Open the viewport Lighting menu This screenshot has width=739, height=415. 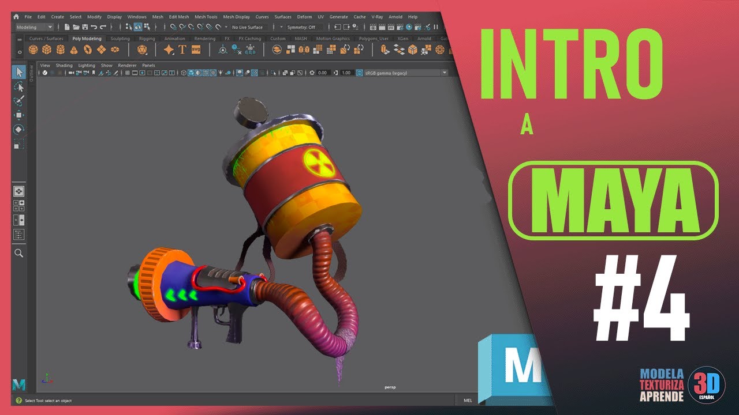[87, 66]
